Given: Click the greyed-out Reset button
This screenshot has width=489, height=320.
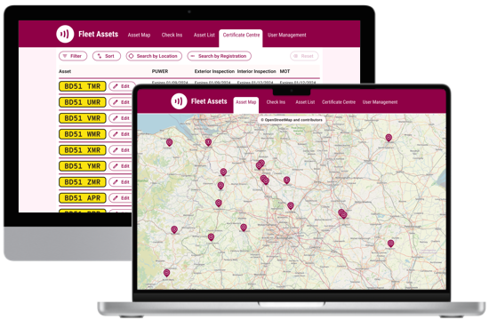Looking at the screenshot, I should tap(304, 56).
